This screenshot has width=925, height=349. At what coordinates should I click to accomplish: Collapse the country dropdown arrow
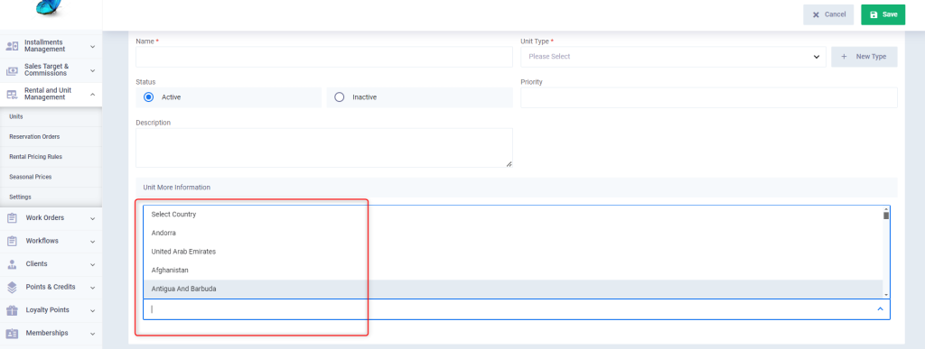(880, 309)
